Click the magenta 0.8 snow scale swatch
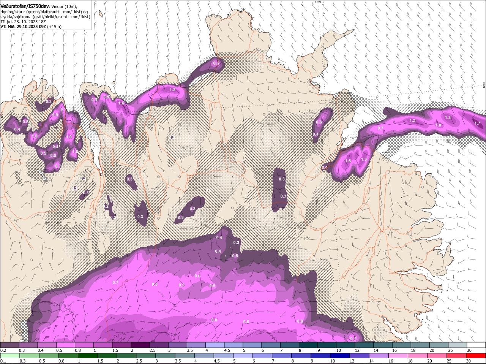Viewport: 486px width, 364px height. point(84,345)
